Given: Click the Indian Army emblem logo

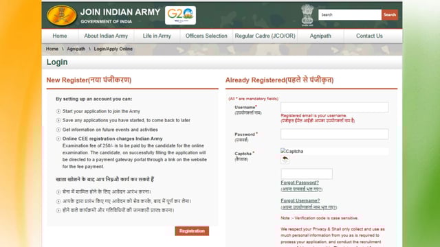Looking at the screenshot, I should click(62, 15).
